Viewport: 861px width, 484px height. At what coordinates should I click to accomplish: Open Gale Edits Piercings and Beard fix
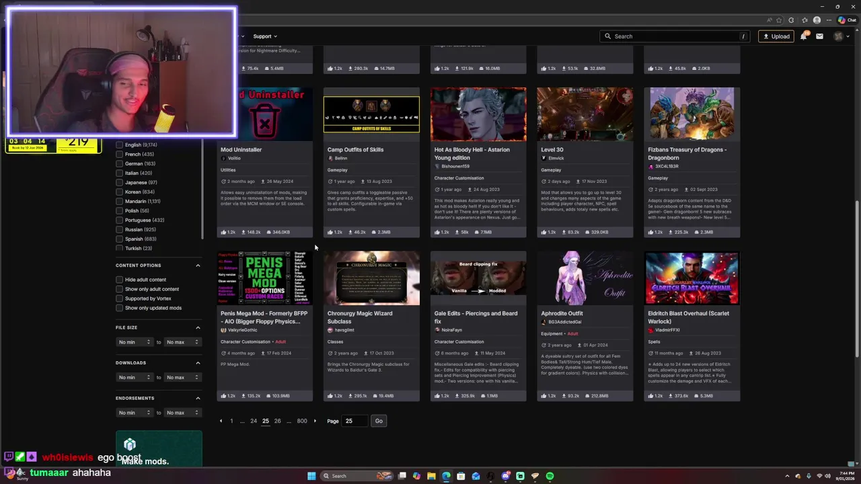click(476, 317)
